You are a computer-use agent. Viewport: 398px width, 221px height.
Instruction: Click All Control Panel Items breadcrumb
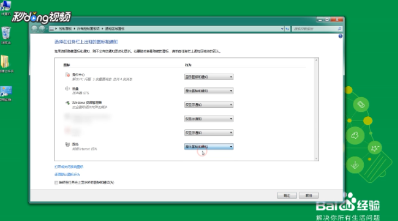click(x=88, y=29)
